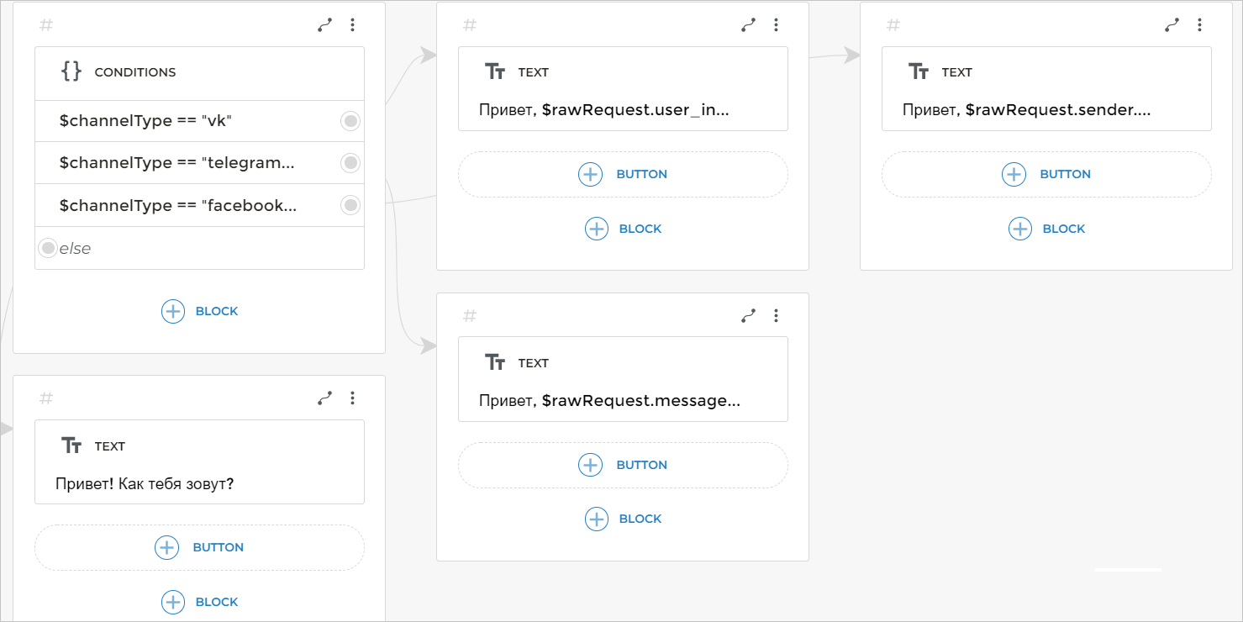Click connector dot for the else branch

point(48,248)
